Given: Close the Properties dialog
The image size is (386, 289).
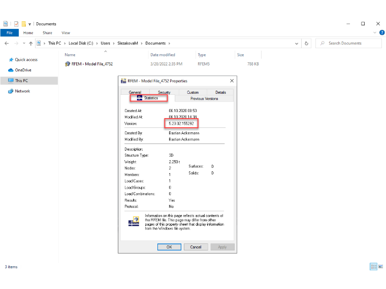Looking at the screenshot, I should tap(232, 81).
